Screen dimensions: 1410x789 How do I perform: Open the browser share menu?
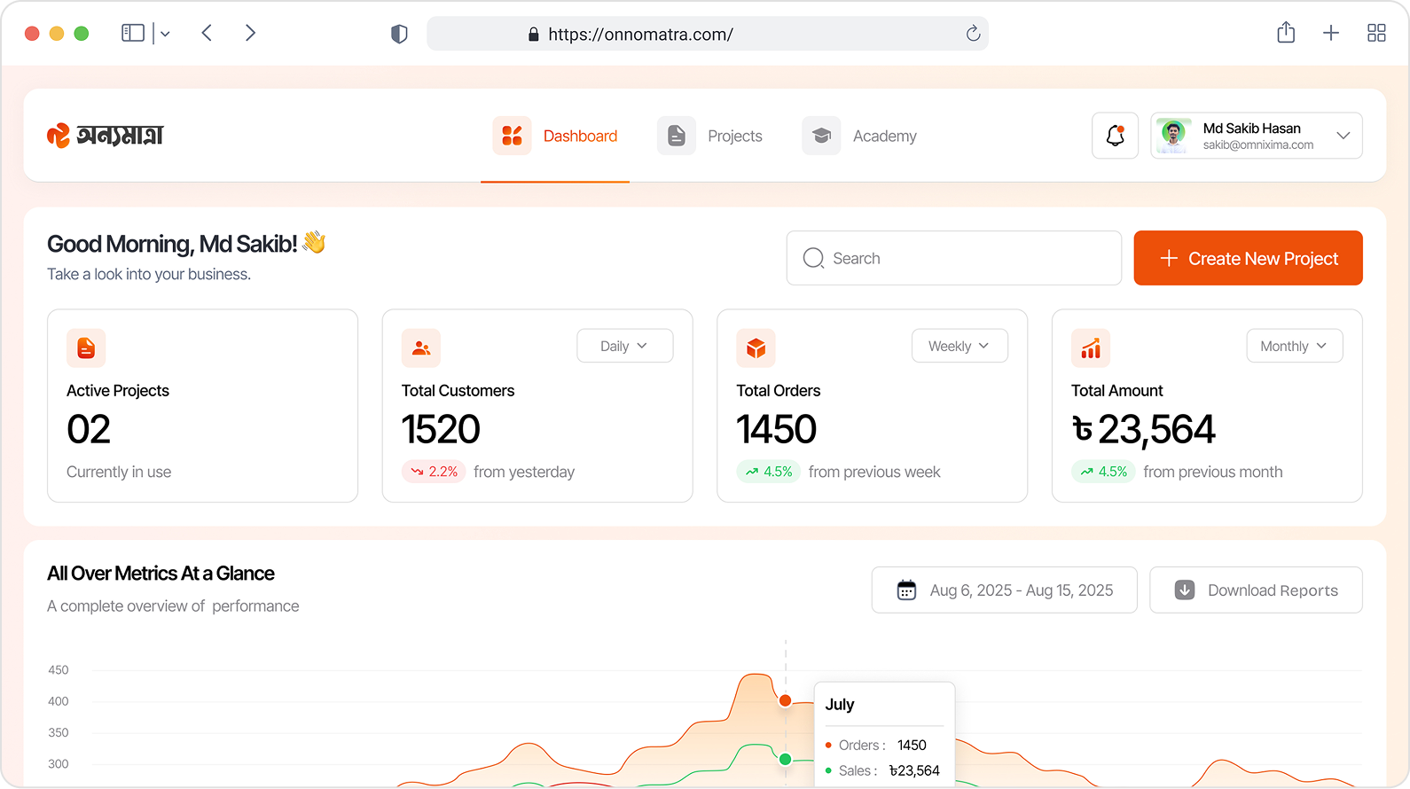[1286, 33]
